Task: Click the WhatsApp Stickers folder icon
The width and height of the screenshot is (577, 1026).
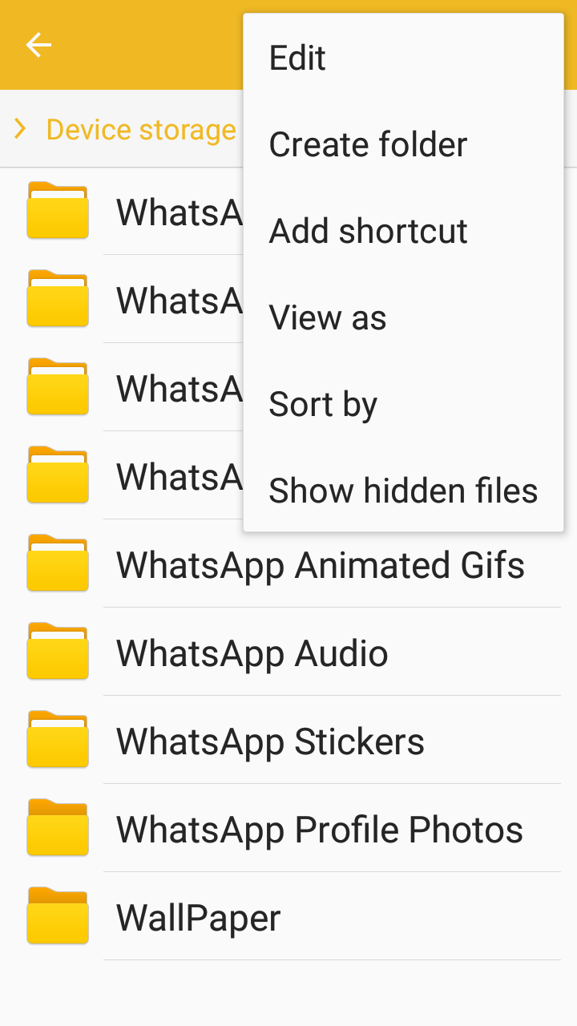Action: tap(58, 740)
